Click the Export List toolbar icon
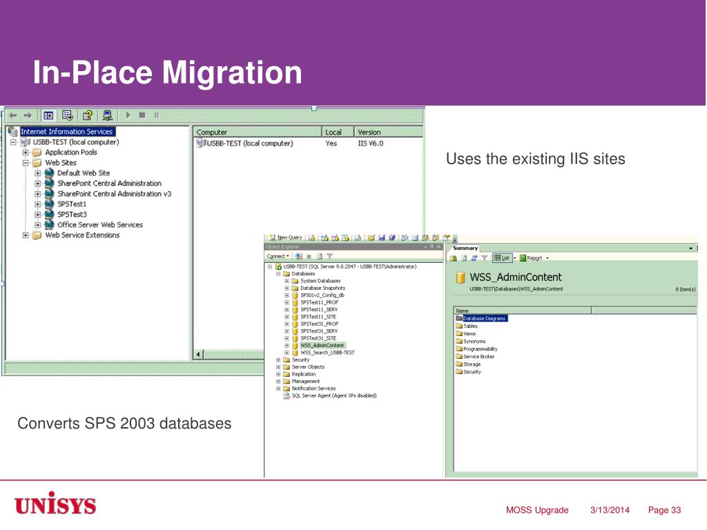Image resolution: width=707 pixels, height=530 pixels. pyautogui.click(x=68, y=116)
